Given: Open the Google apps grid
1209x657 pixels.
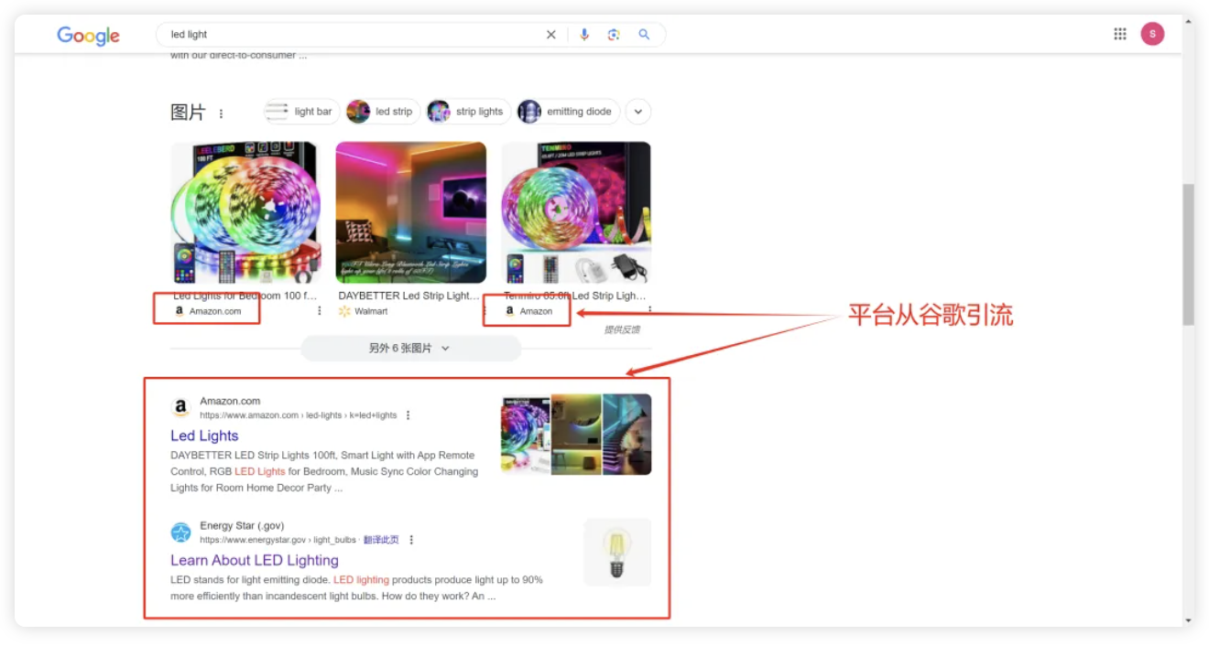Looking at the screenshot, I should click(x=1120, y=34).
